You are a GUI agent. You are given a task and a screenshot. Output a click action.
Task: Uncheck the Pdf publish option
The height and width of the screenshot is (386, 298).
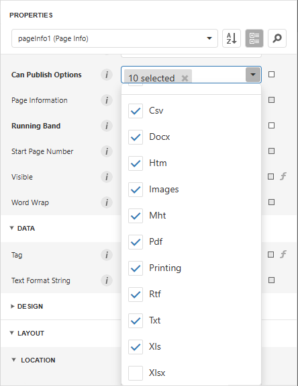[x=136, y=242]
